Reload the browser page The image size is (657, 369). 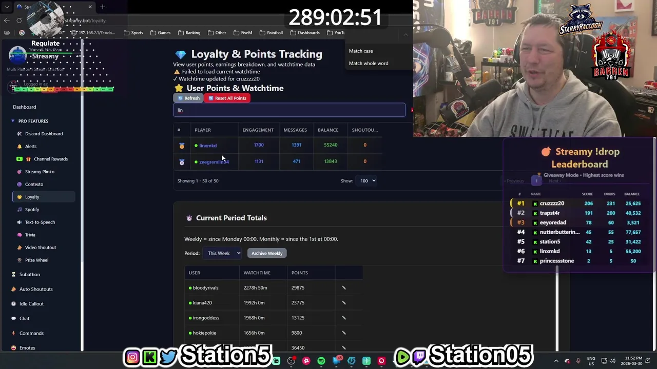(19, 20)
